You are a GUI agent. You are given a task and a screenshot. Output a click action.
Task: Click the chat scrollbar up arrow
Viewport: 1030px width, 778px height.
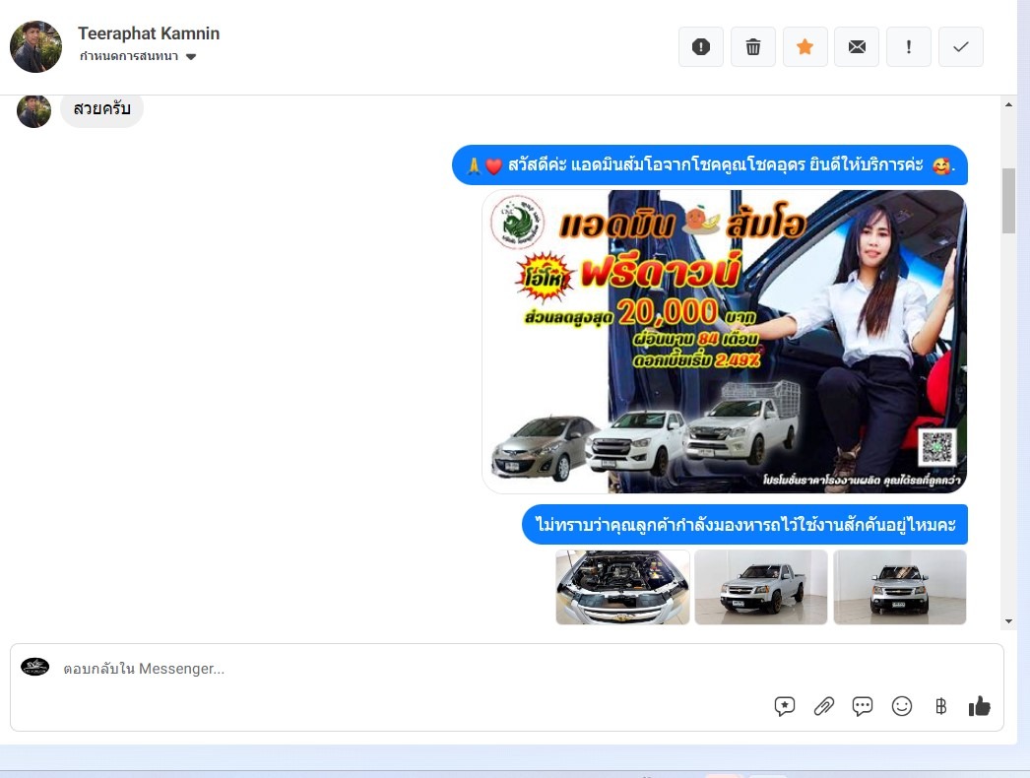point(1008,103)
